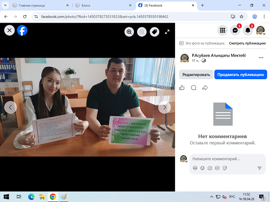This screenshot has height=202, width=270.
Task: Close the photo viewer with the X button
Action: tap(9, 30)
